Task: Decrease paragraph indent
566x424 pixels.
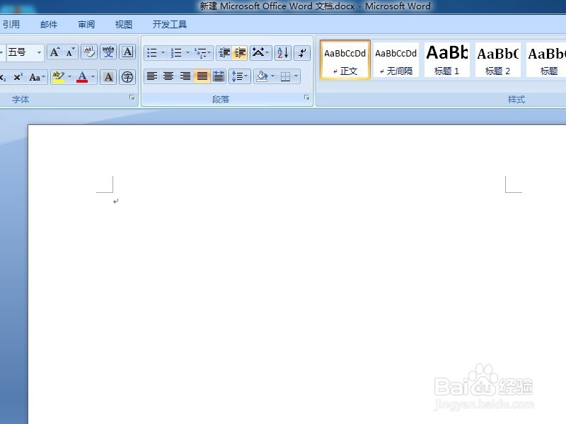Action: pyautogui.click(x=224, y=53)
